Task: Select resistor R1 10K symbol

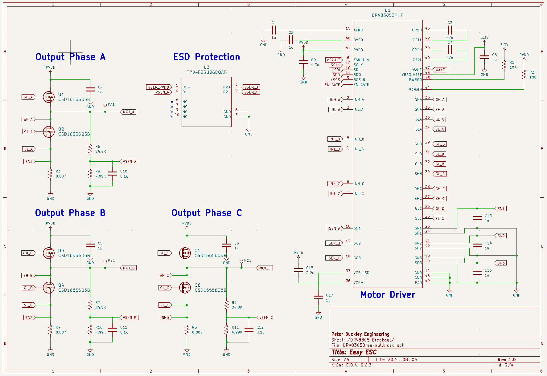Action: click(x=504, y=65)
